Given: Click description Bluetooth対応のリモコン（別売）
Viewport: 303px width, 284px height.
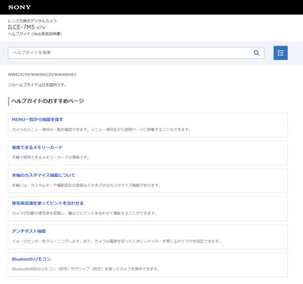Looking at the screenshot, I should [85, 269].
